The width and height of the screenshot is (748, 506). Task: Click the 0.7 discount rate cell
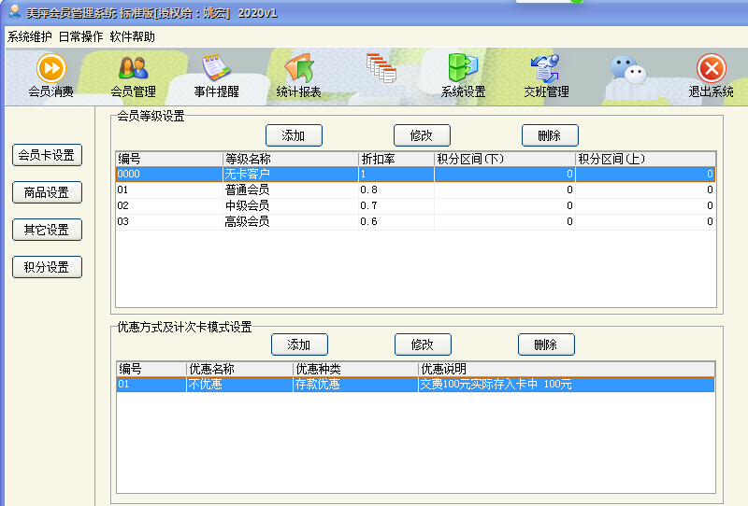pos(396,205)
